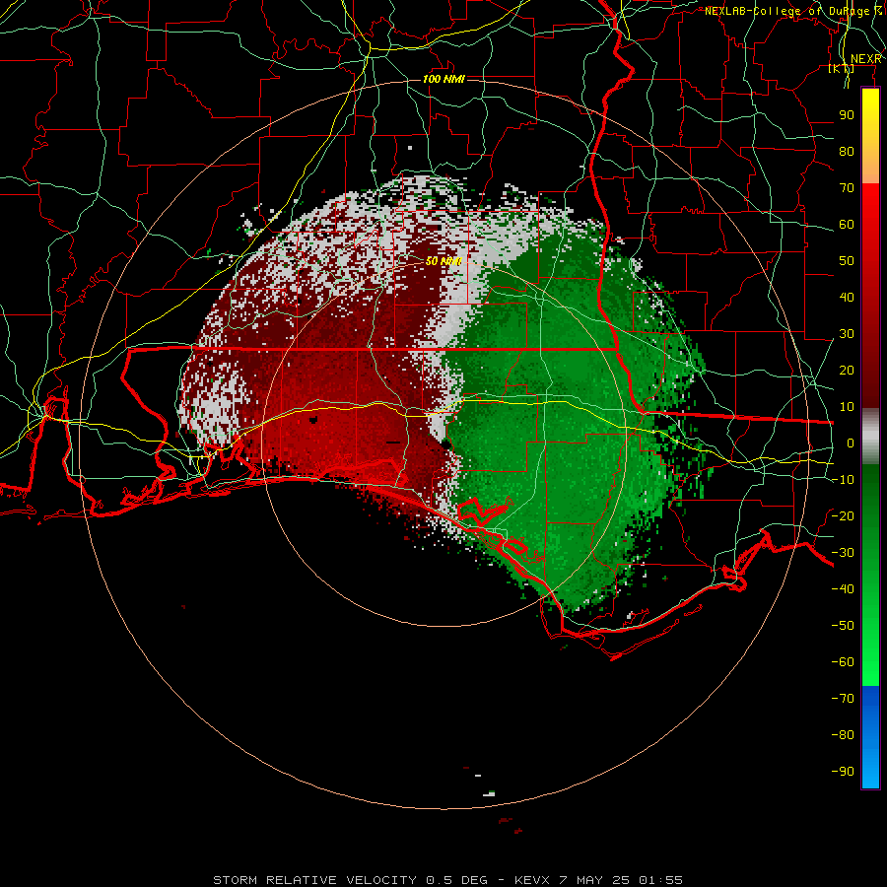
Task: Click the 70 value on the velocity scale
Action: (847, 188)
